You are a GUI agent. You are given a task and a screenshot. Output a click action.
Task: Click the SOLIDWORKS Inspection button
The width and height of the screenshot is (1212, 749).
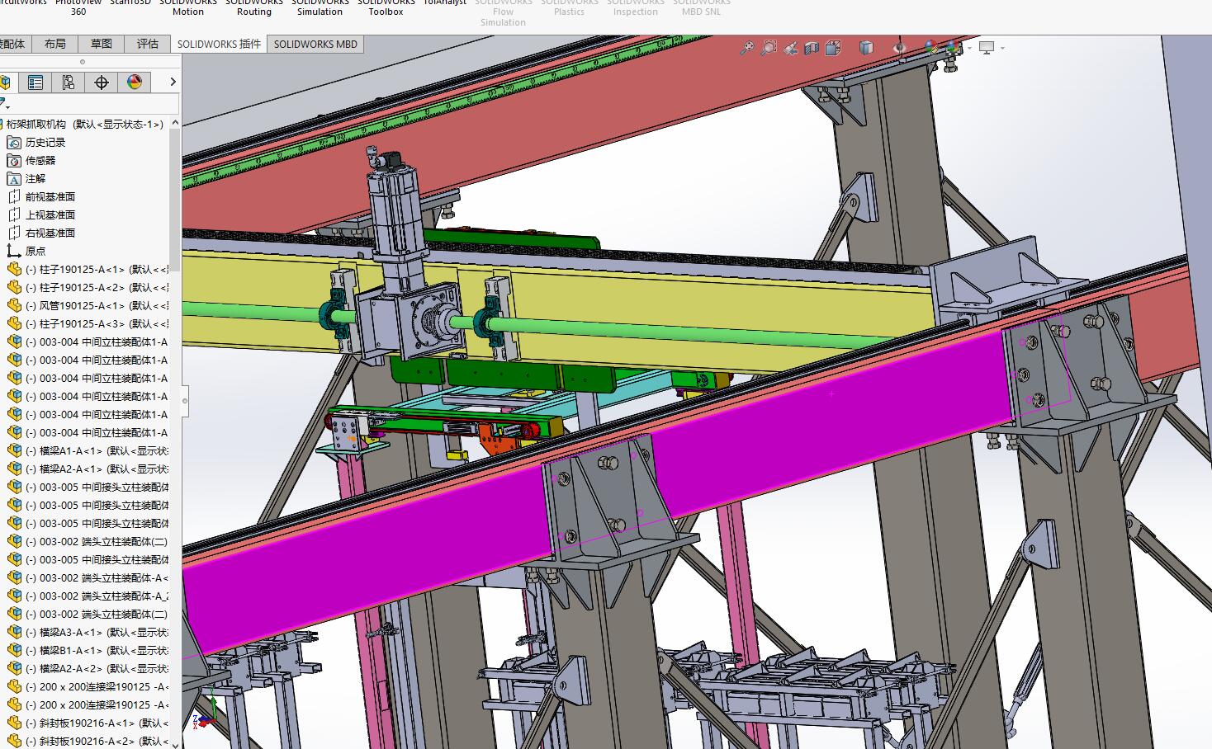636,7
